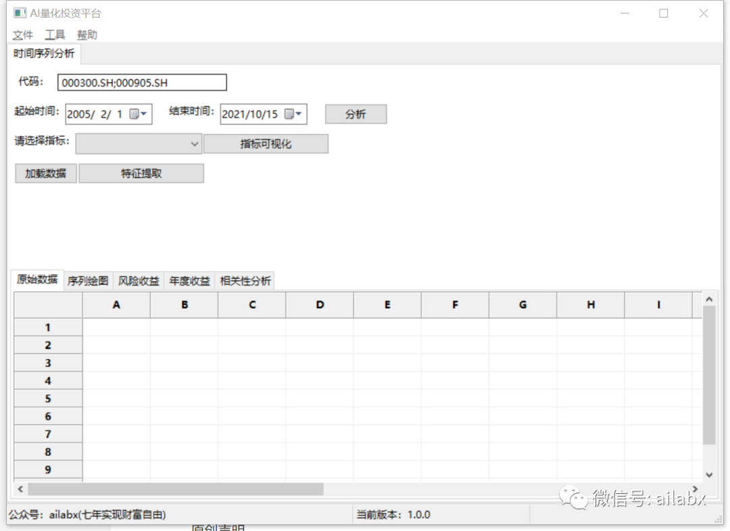The image size is (730, 531).
Task: Select row header 5
Action: click(x=48, y=399)
